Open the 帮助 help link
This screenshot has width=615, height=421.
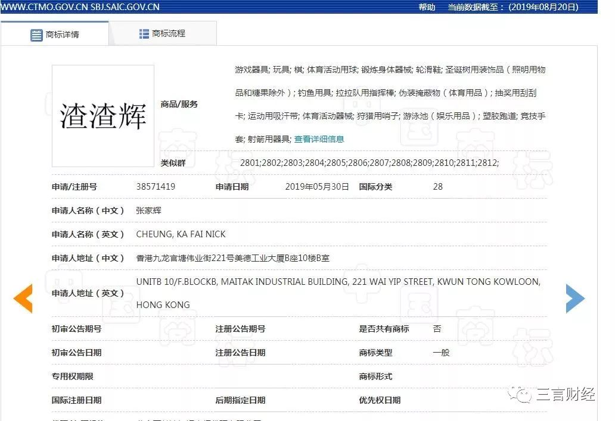[426, 7]
